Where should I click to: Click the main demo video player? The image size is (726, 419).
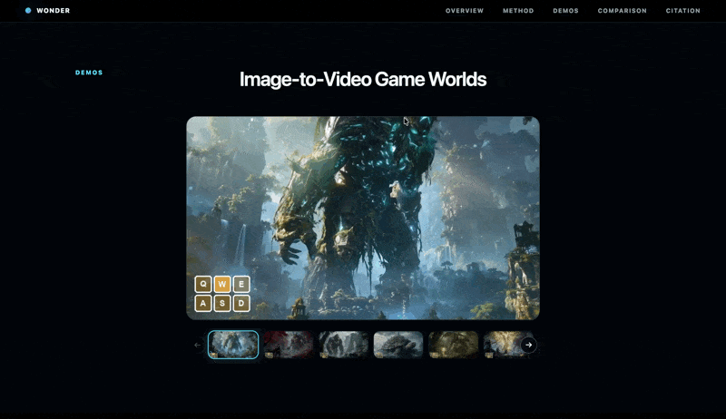click(363, 218)
